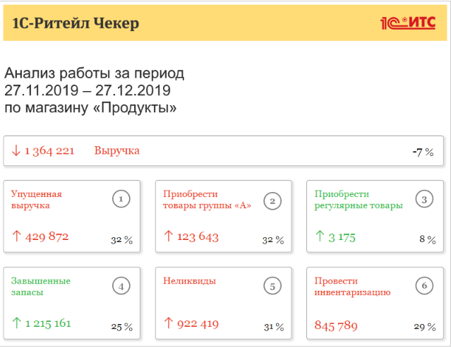Click circled number 1 badge
The height and width of the screenshot is (348, 451).
click(x=121, y=200)
